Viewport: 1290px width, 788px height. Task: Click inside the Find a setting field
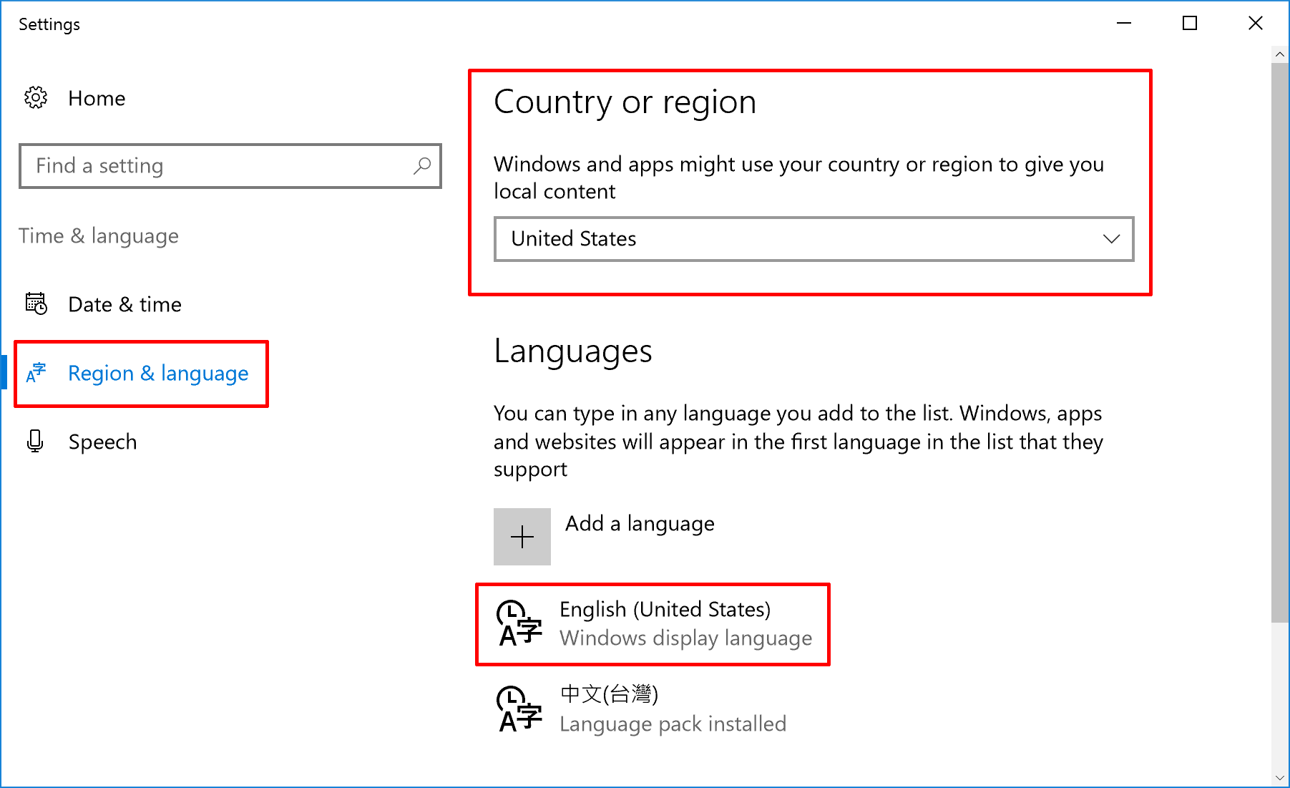point(215,166)
